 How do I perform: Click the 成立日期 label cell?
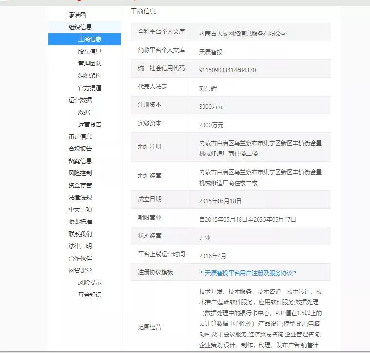[x=159, y=200]
